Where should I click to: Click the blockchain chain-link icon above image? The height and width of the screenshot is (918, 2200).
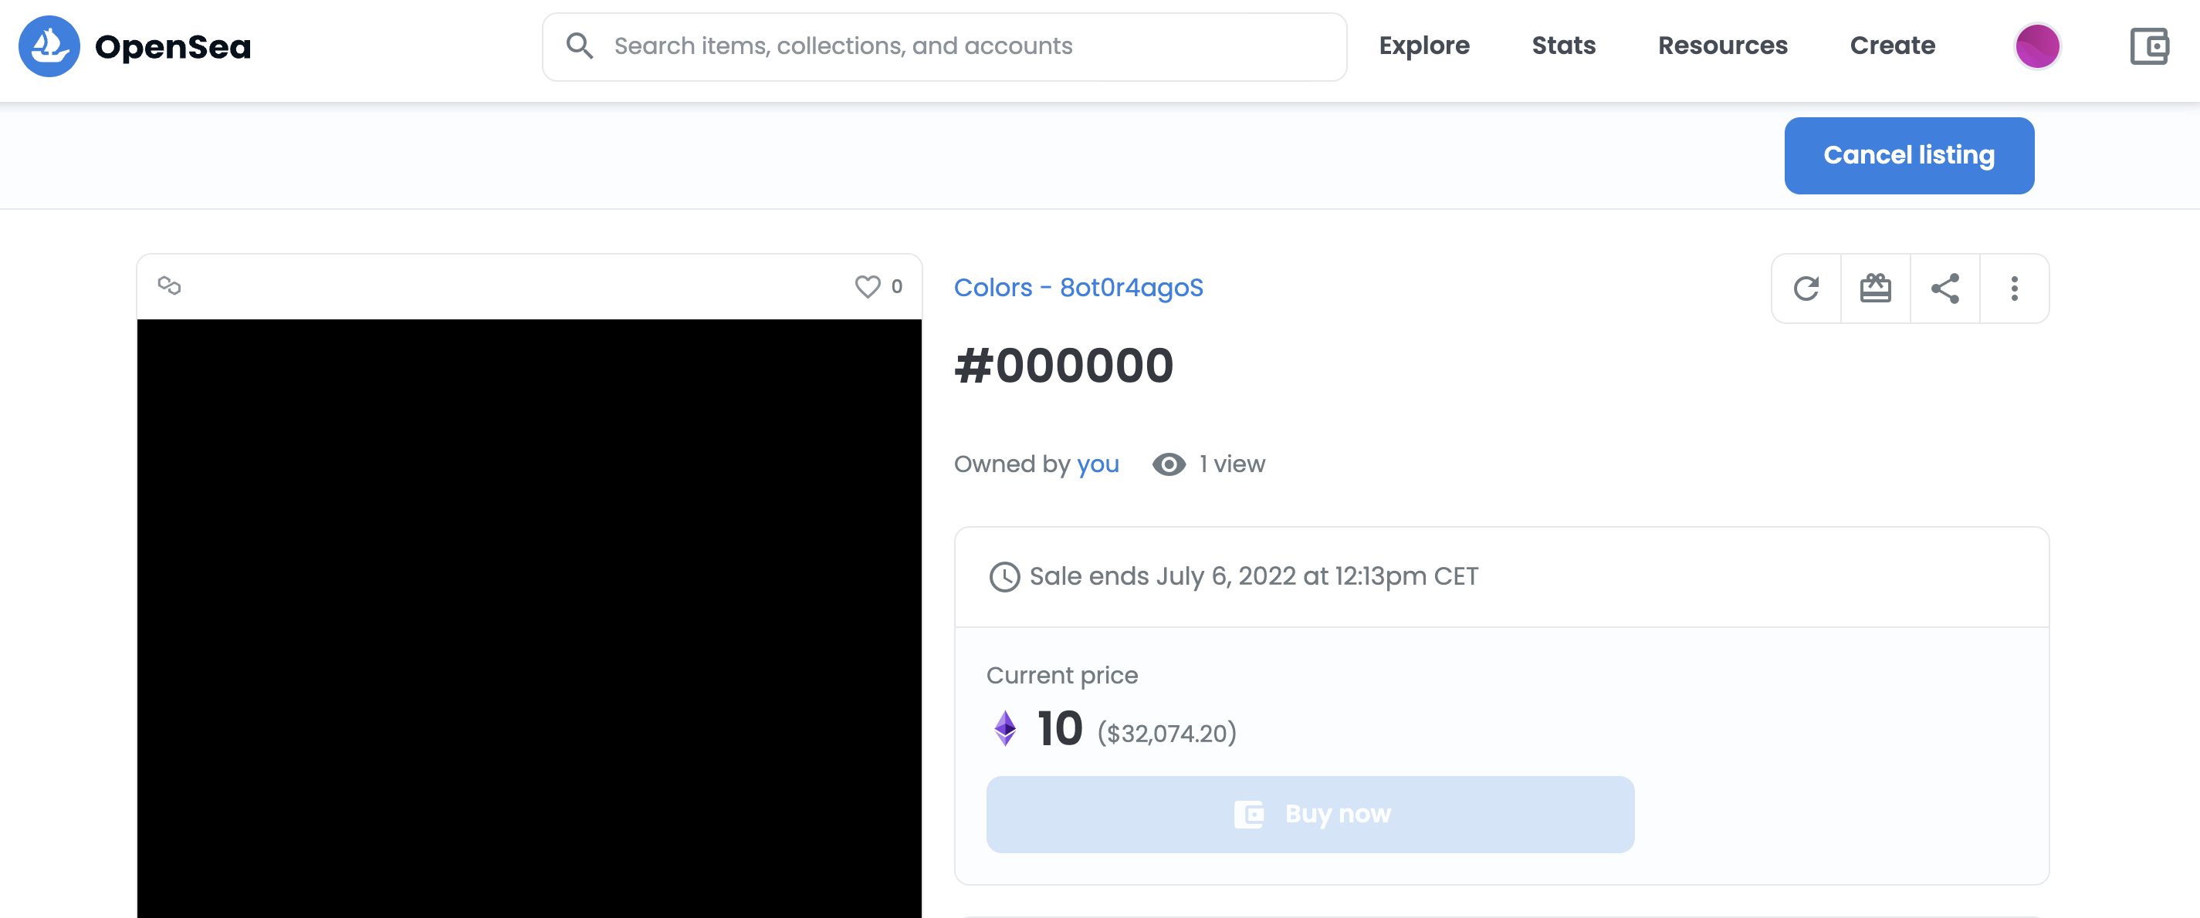coord(169,285)
